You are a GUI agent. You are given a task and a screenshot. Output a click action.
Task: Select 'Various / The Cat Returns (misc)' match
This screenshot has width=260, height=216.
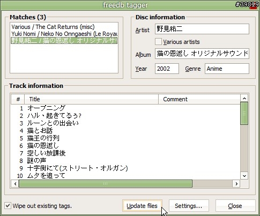pyautogui.click(x=64, y=27)
